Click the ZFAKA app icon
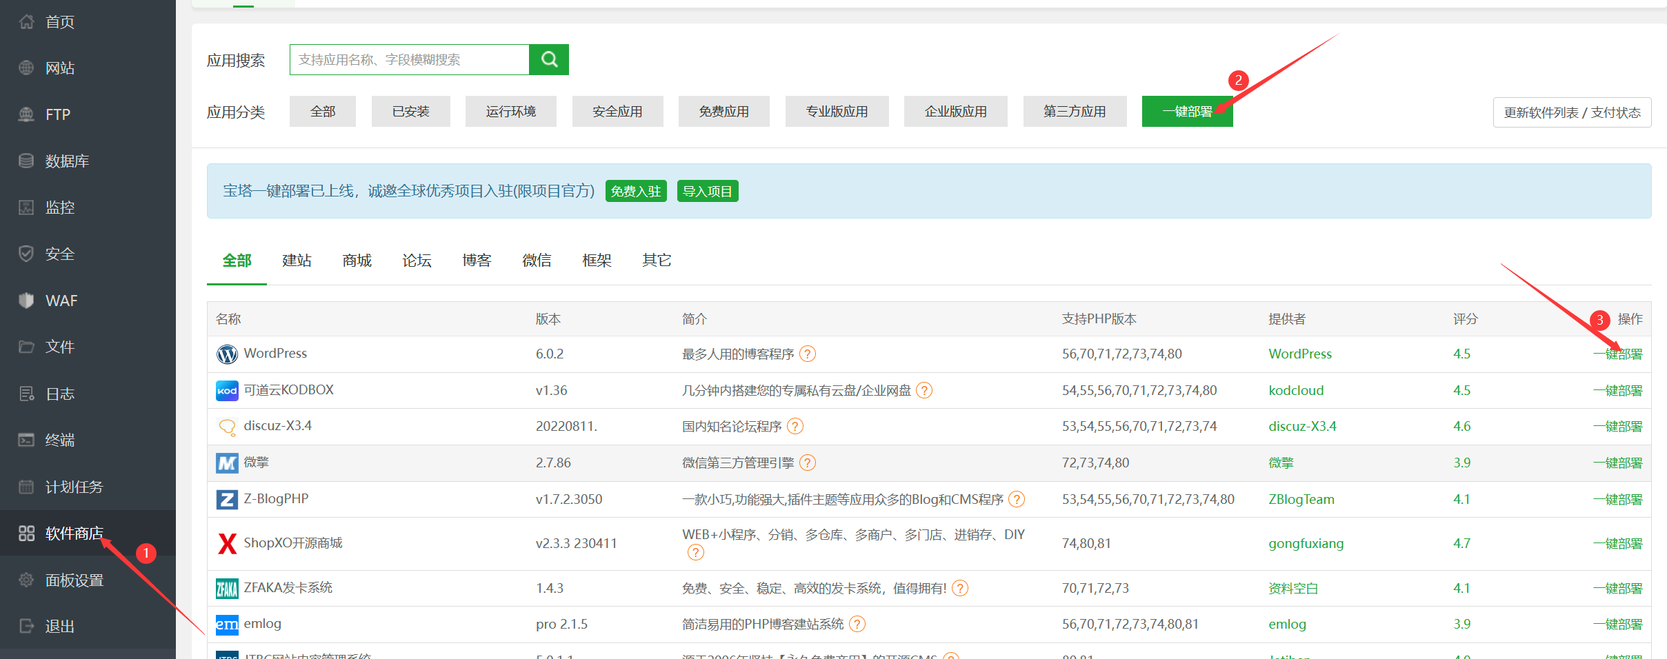Screen dimensions: 1667x659 (226, 588)
